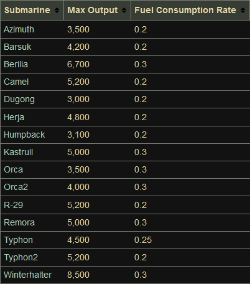Select Berilia's max output value 6,700
The height and width of the screenshot is (284, 250).
tap(78, 64)
